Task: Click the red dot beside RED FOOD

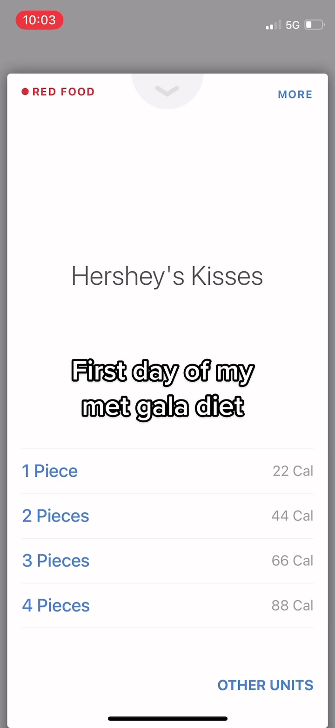Action: click(25, 92)
